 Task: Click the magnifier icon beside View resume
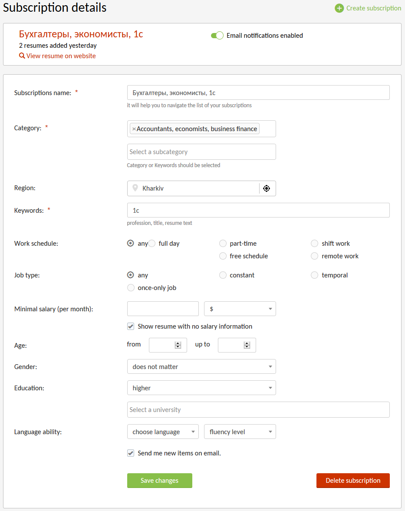(22, 56)
